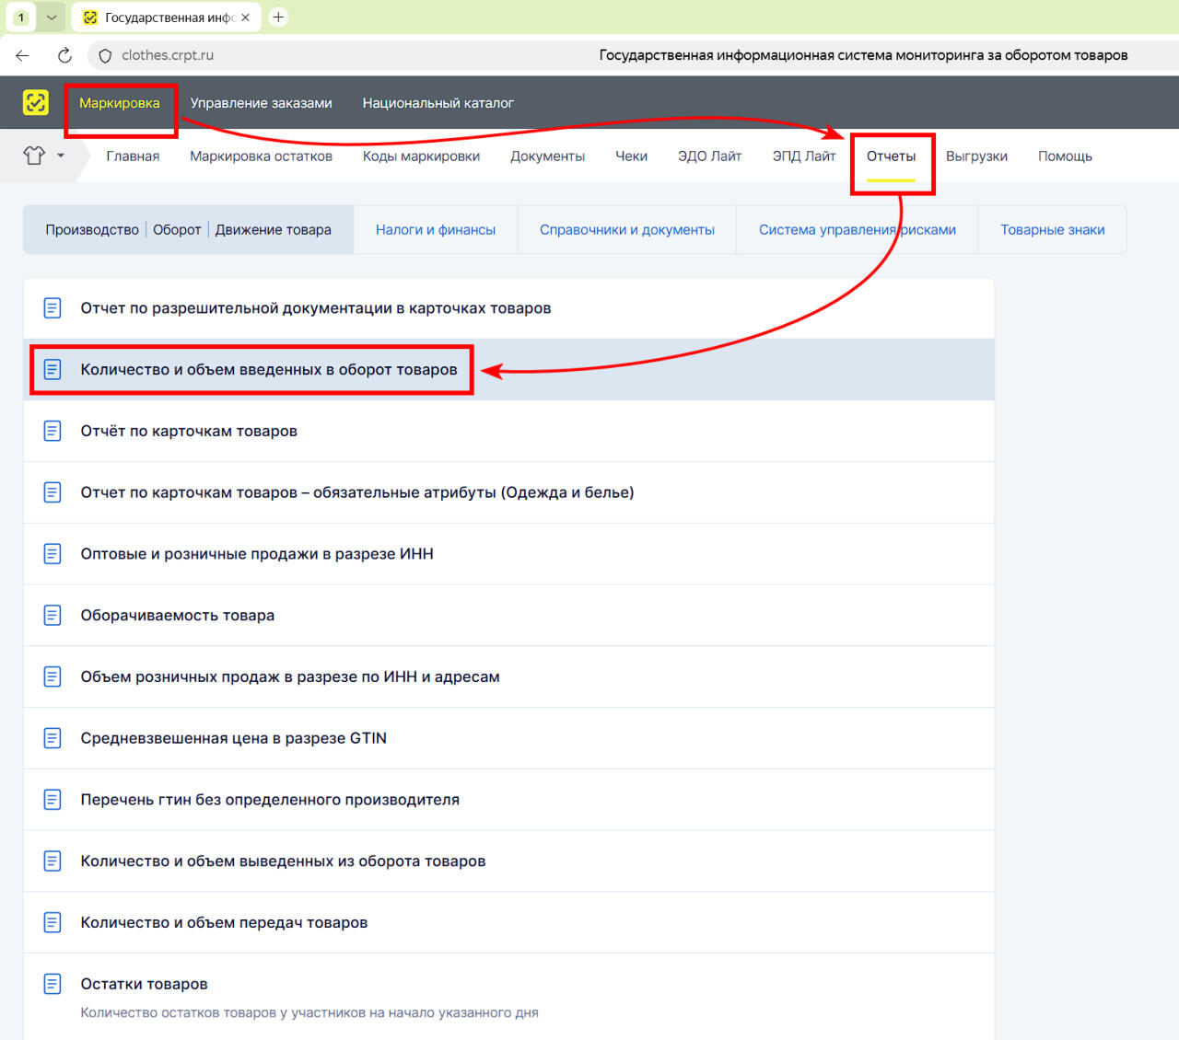1179x1040 pixels.
Task: Close the Государственная инф browser tab
Action: (x=245, y=17)
